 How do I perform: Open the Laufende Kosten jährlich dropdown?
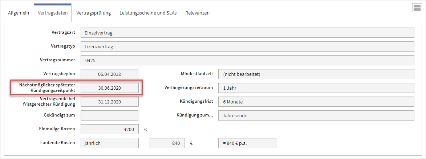click(x=109, y=143)
